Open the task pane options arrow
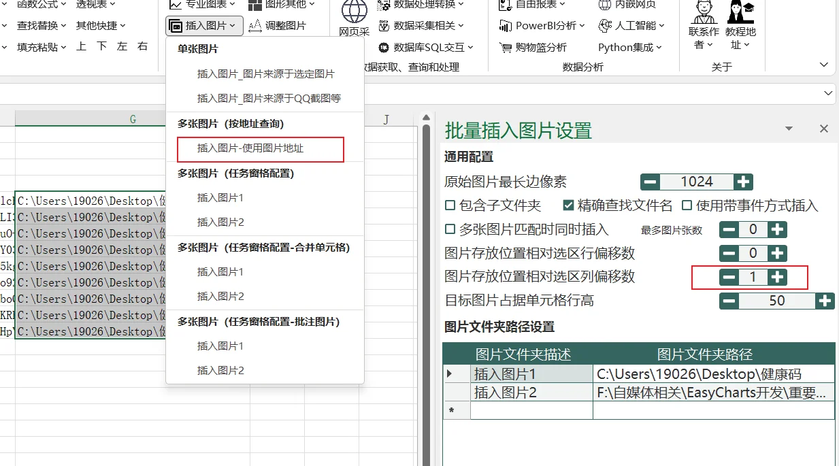Viewport: 839px width, 466px height. 789,129
